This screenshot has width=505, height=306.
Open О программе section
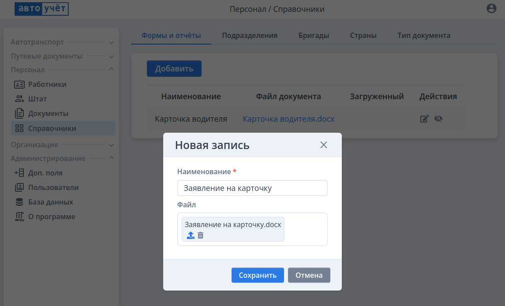[52, 216]
